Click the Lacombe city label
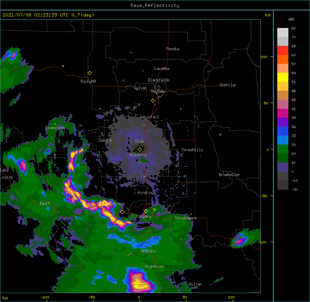 pyautogui.click(x=162, y=69)
